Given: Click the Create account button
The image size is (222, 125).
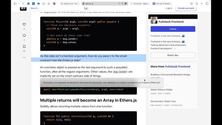Looking at the screenshot, I should tap(186, 8).
